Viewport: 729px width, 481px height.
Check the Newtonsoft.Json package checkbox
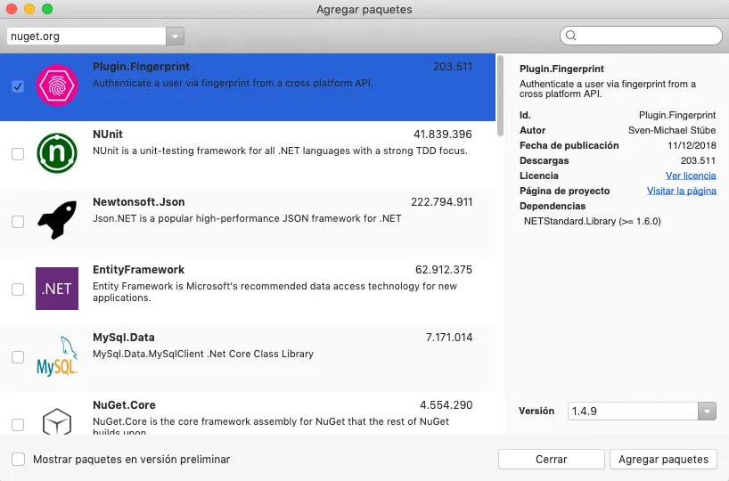[18, 222]
